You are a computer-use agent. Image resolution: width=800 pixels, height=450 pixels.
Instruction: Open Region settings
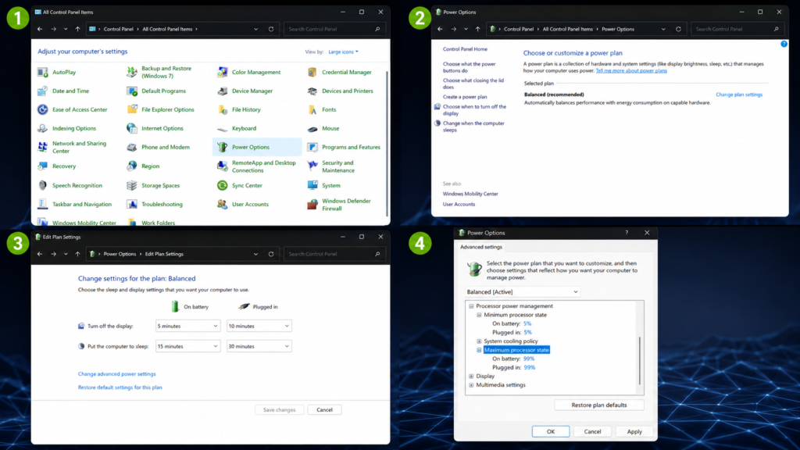click(x=143, y=166)
